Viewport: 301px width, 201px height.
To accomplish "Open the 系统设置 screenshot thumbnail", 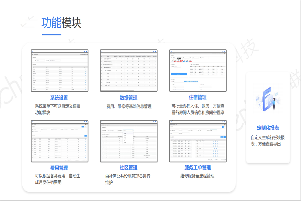I will pyautogui.click(x=59, y=71).
